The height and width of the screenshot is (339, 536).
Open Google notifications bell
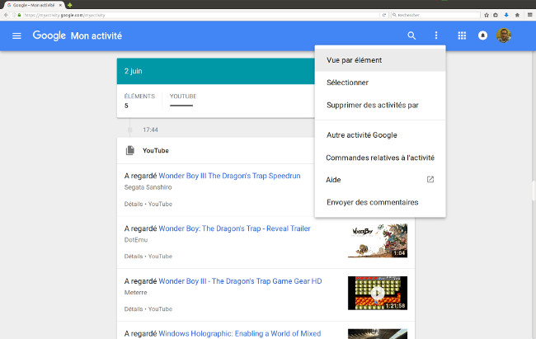tap(483, 35)
